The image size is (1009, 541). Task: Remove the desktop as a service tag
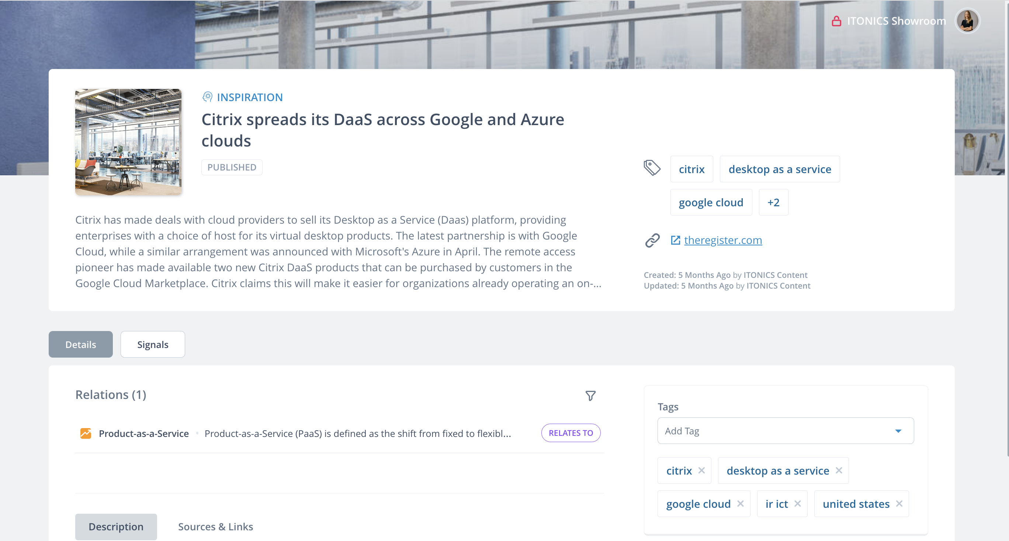click(x=839, y=470)
